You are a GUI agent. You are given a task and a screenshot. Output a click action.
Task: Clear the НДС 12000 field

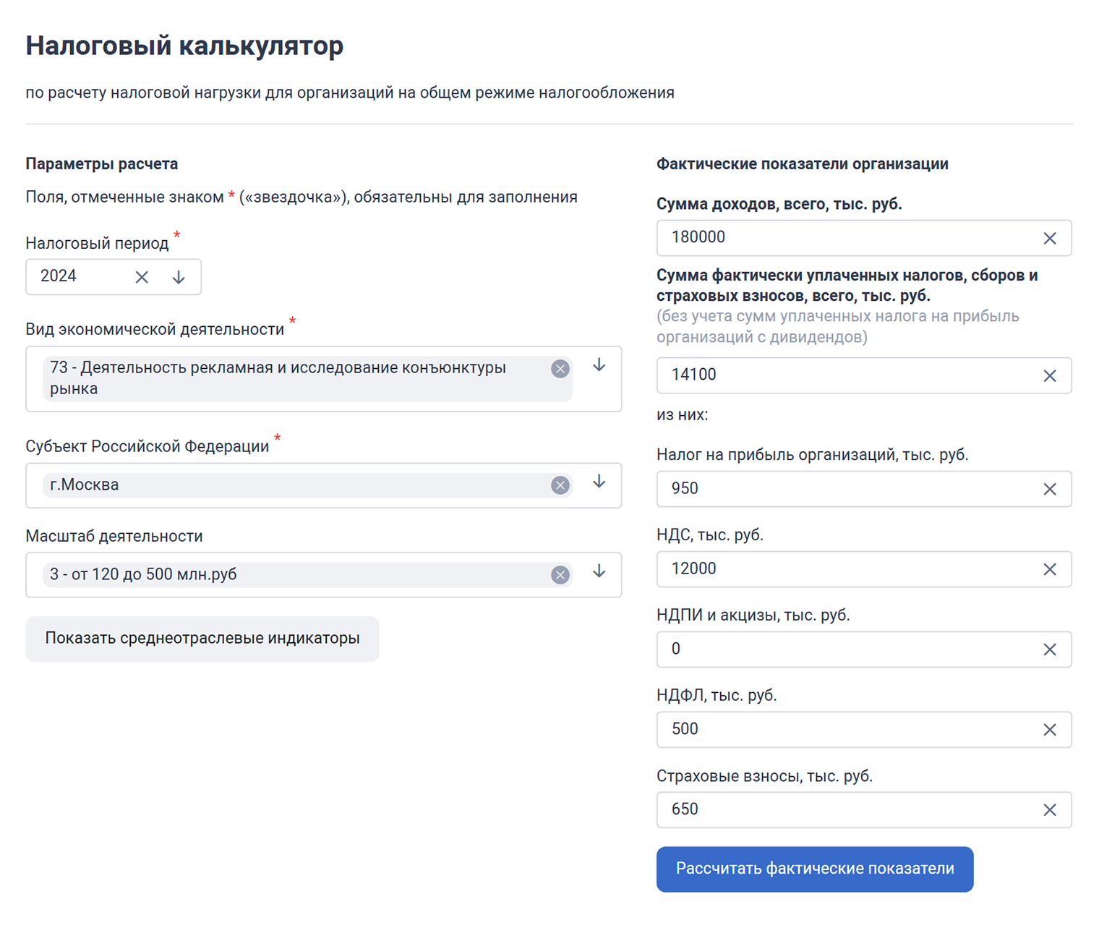(x=1050, y=569)
